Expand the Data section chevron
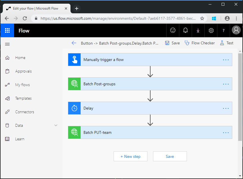Image resolution: width=243 pixels, height=179 pixels. coord(56,125)
